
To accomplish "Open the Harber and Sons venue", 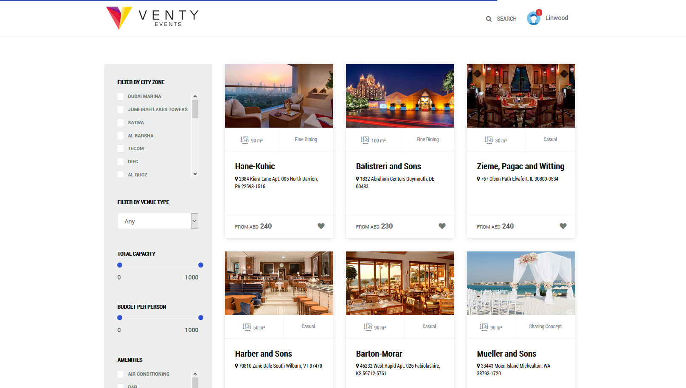I will point(263,354).
